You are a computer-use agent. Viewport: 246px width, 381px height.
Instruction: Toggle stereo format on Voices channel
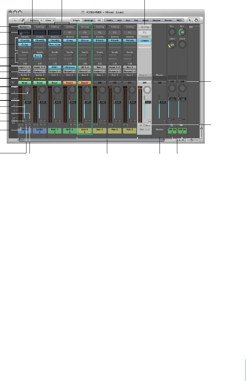[21, 125]
